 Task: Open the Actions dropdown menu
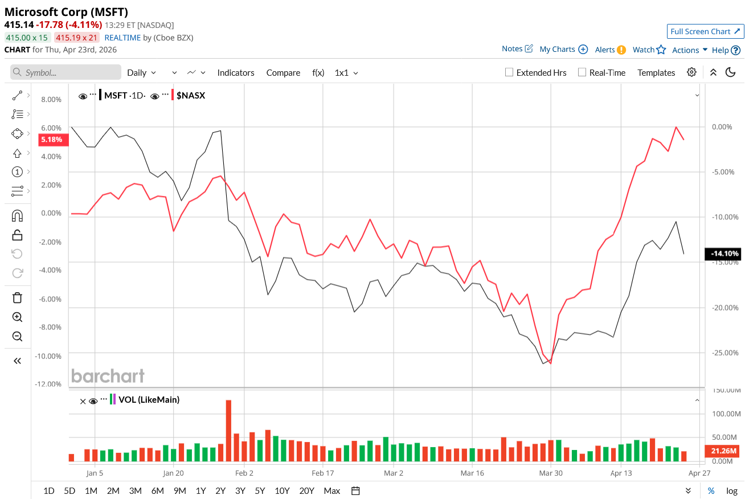click(690, 50)
